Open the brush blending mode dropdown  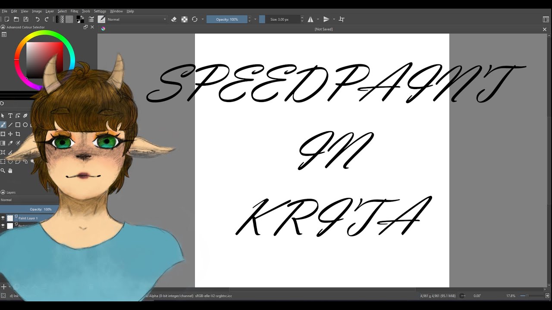pyautogui.click(x=137, y=19)
